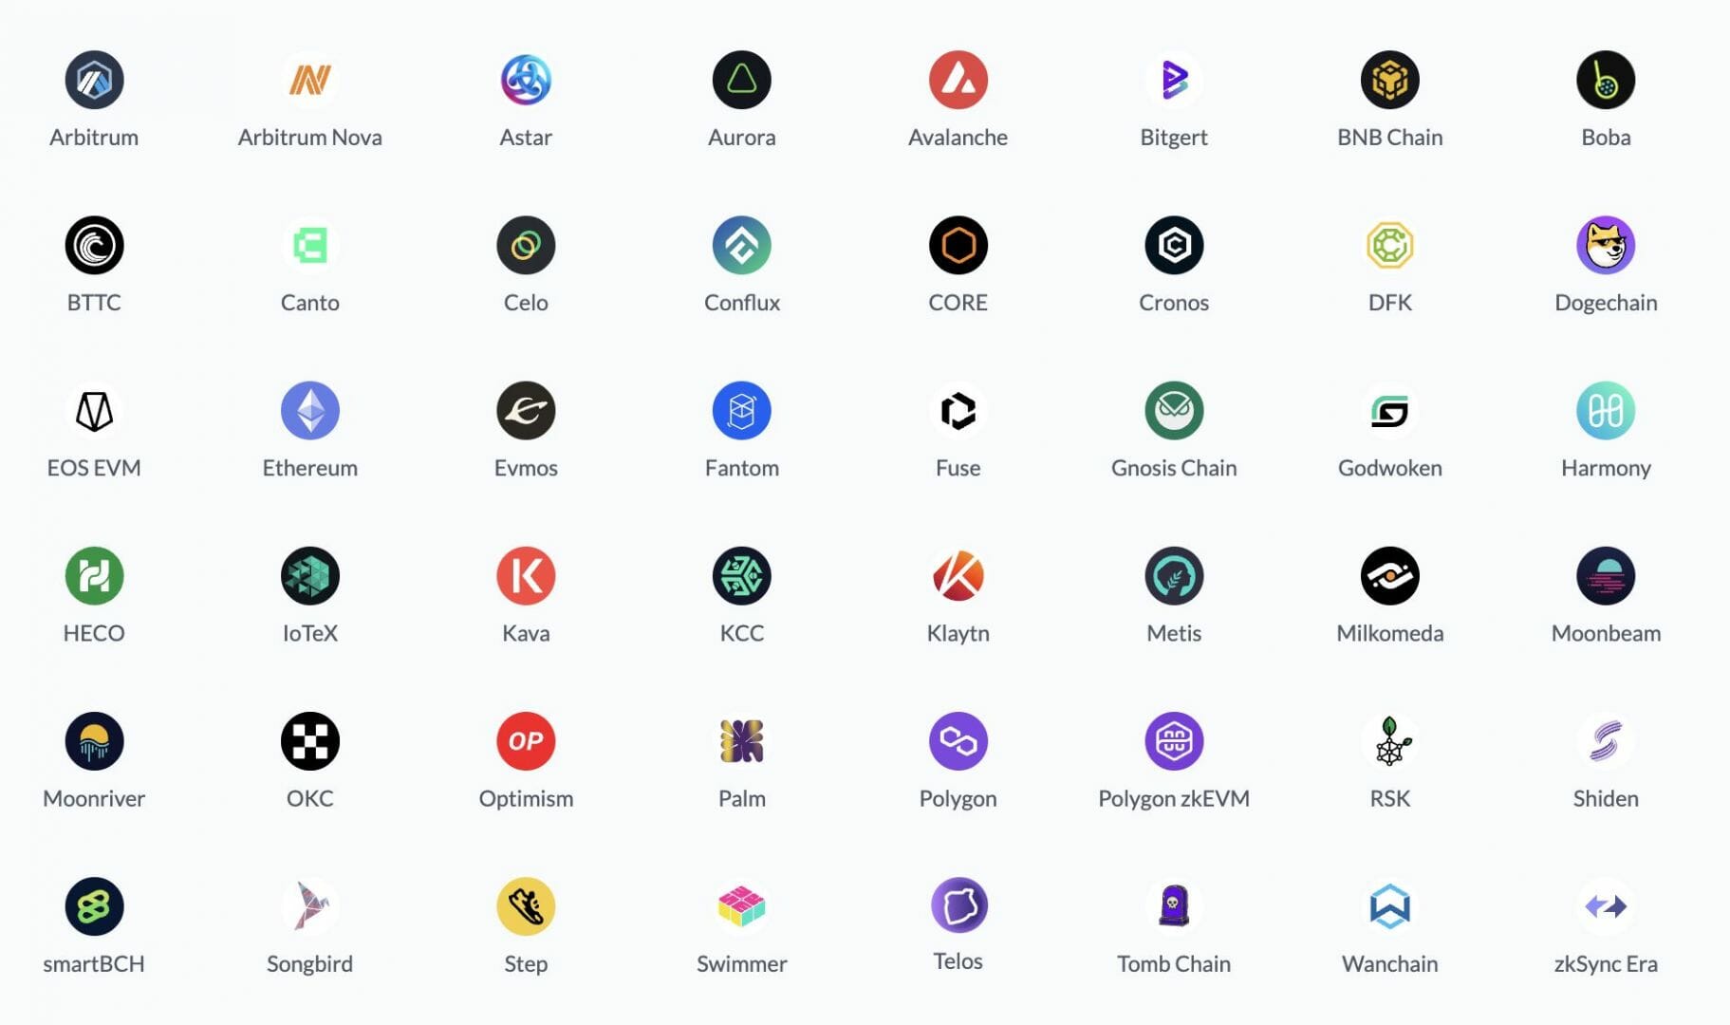
Task: Open the Tomb Chain tombstone icon
Action: [x=1174, y=905]
